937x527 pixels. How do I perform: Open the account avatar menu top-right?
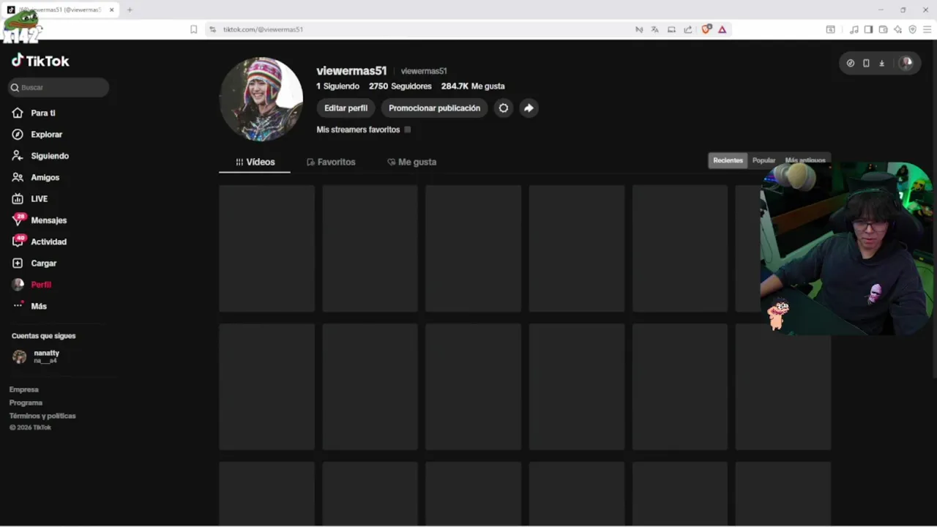tap(906, 63)
